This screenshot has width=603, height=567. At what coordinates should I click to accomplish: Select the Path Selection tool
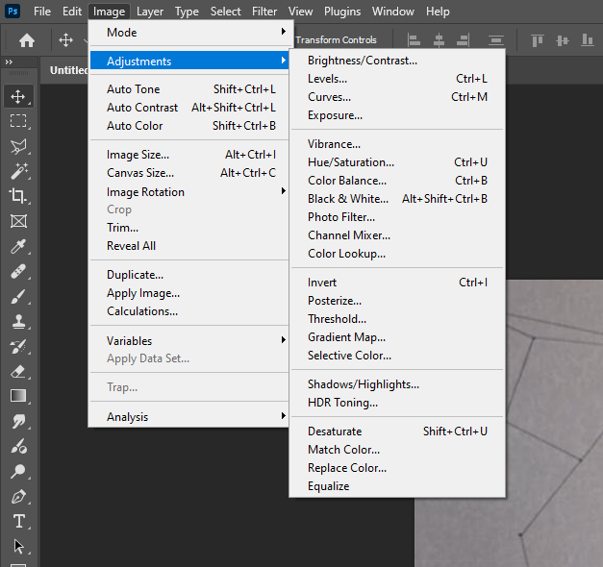click(18, 546)
